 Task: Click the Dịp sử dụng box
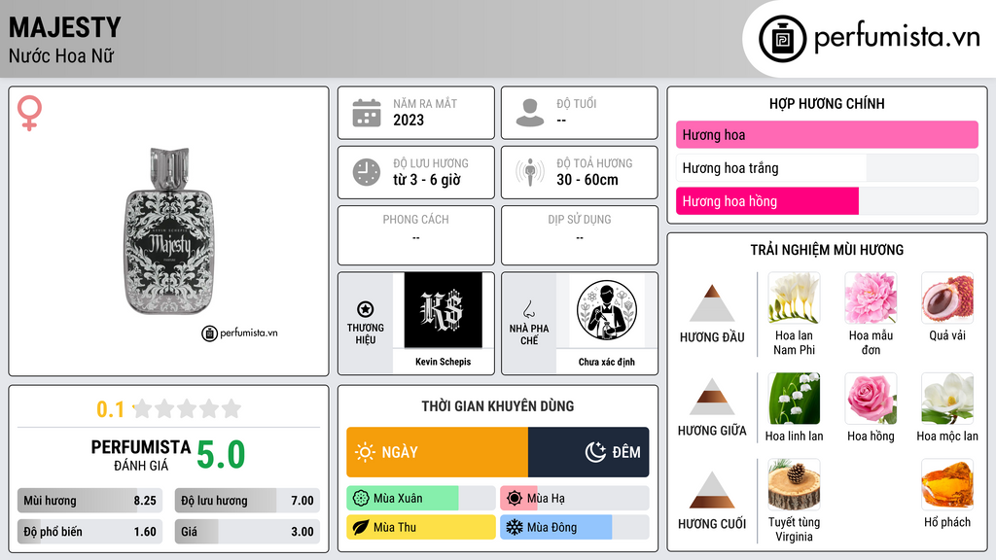[580, 235]
